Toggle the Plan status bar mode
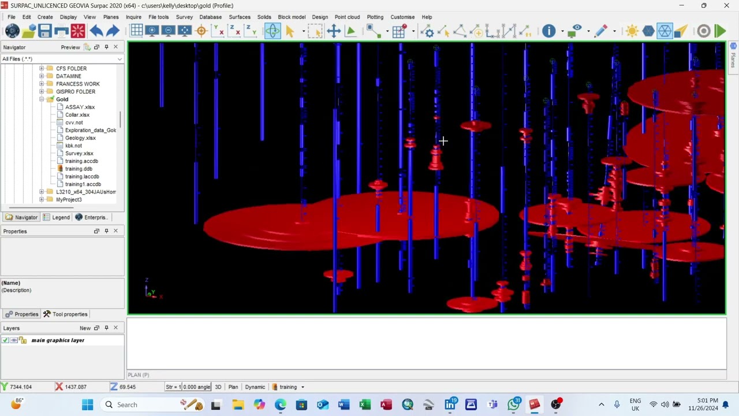Viewport: 739px width, 416px height. (x=233, y=387)
